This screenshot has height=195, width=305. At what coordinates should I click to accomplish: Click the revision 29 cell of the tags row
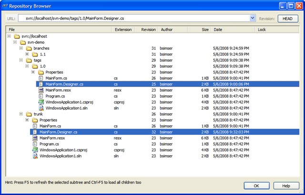pyautogui.click(x=153, y=60)
